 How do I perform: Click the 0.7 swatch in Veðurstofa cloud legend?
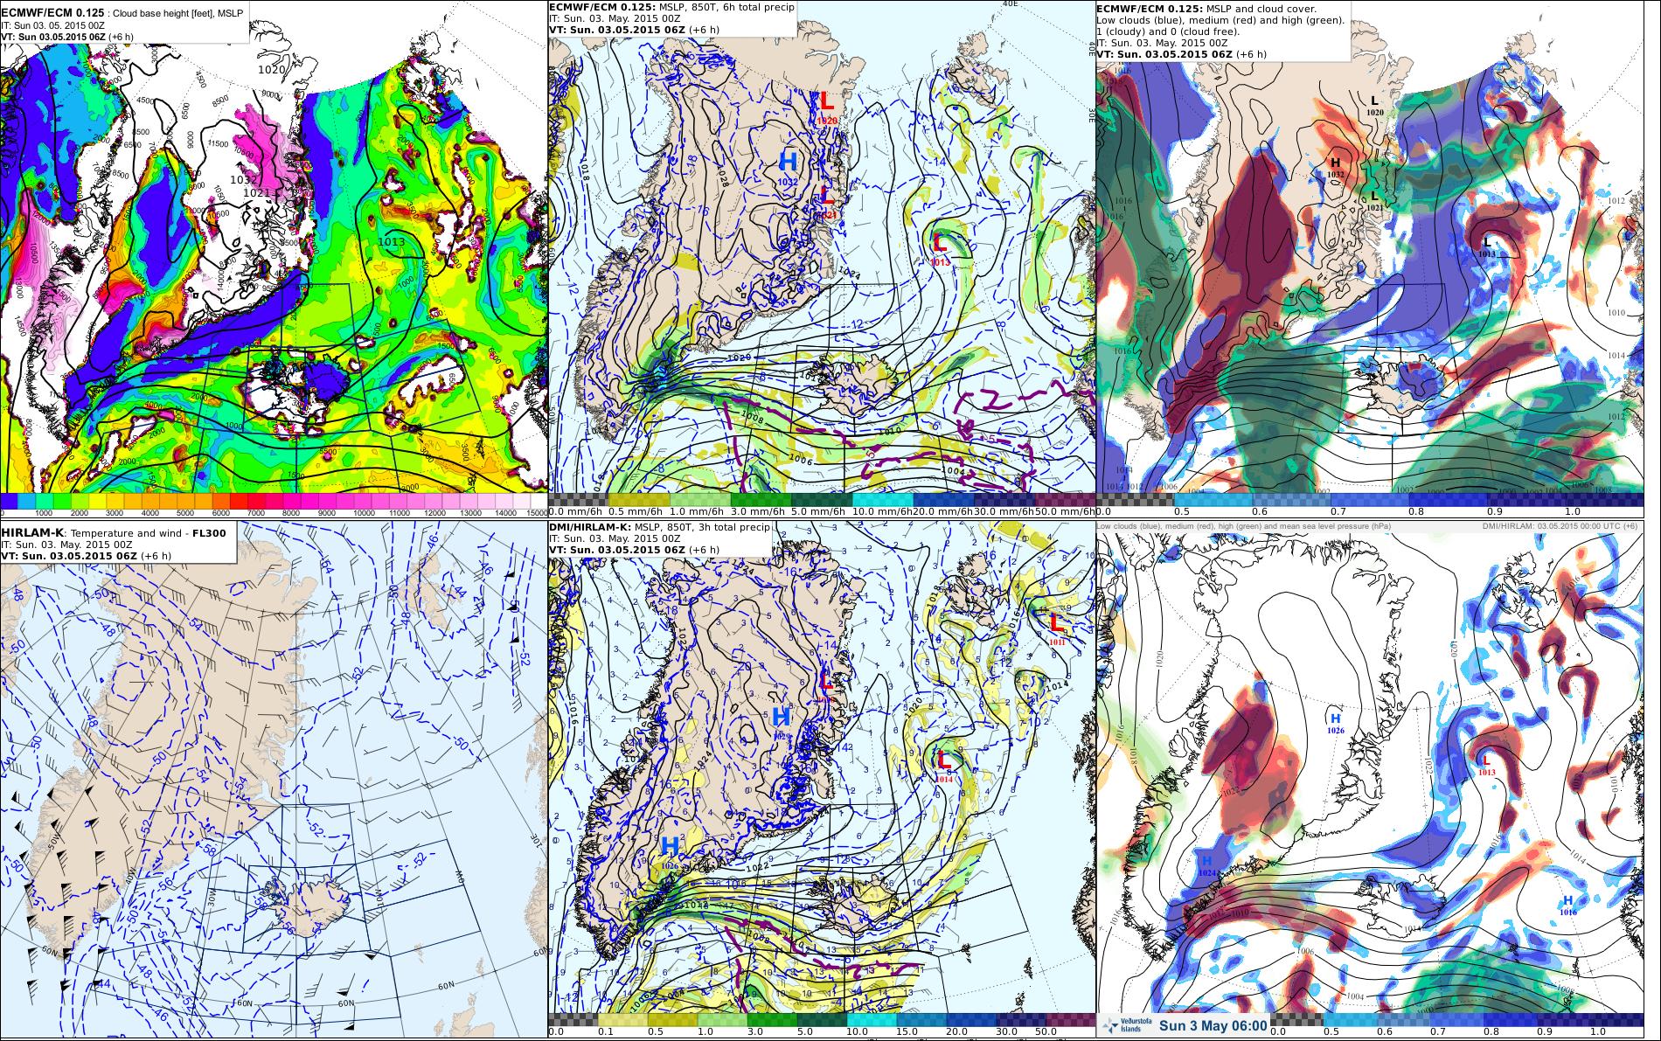tap(1456, 1019)
